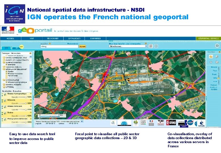
Task: Click the Géoportail logo
Action: point(35,30)
